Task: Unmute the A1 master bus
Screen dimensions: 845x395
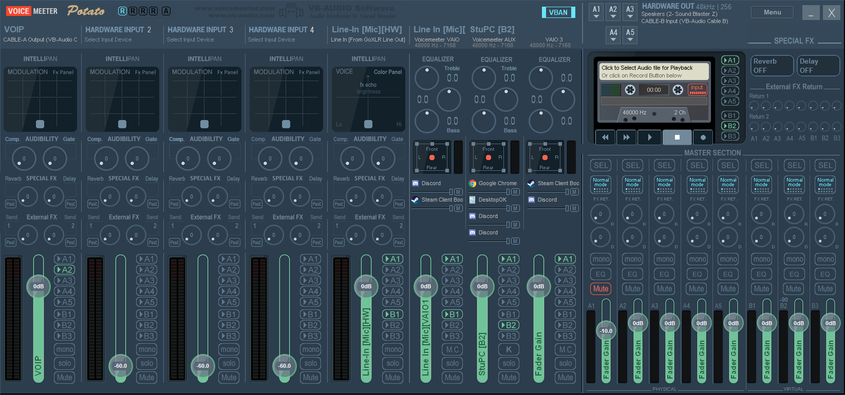Action: (x=600, y=289)
